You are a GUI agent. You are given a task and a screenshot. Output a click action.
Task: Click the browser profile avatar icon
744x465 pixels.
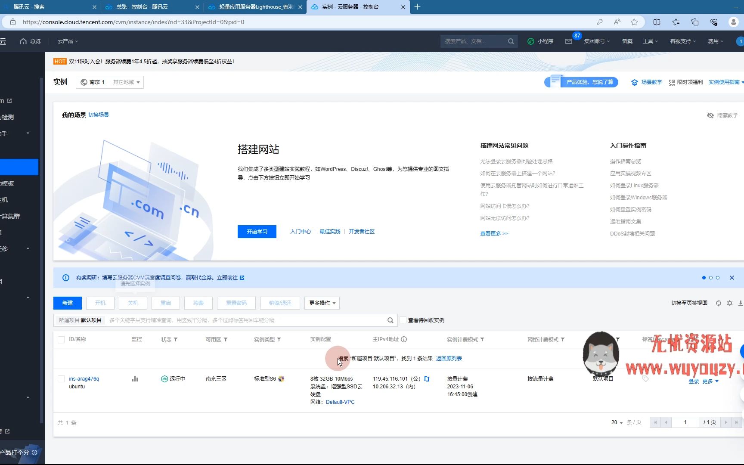(x=734, y=22)
